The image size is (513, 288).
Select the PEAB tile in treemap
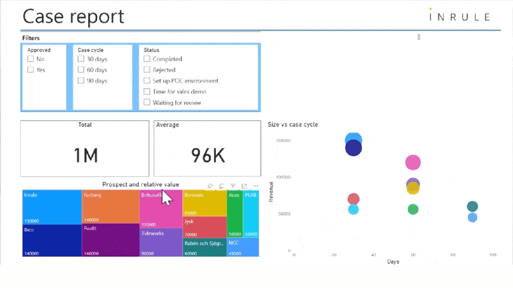tap(251, 213)
